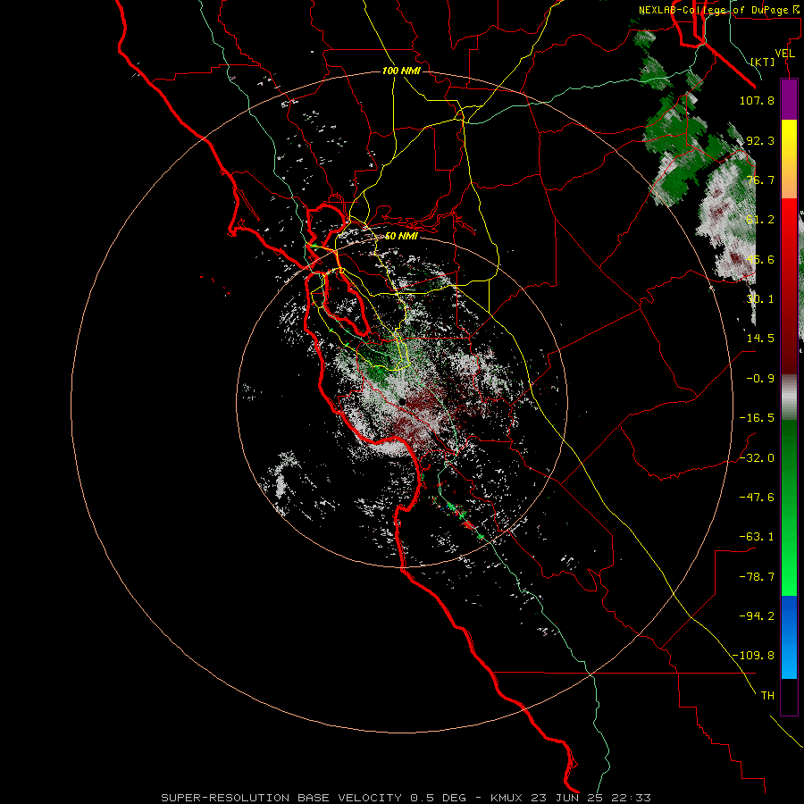Click the KMUX radar site dot at center

click(x=403, y=401)
